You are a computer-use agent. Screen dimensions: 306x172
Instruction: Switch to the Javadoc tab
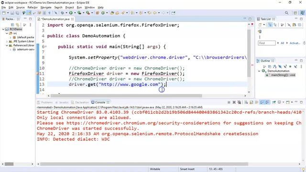62,102
